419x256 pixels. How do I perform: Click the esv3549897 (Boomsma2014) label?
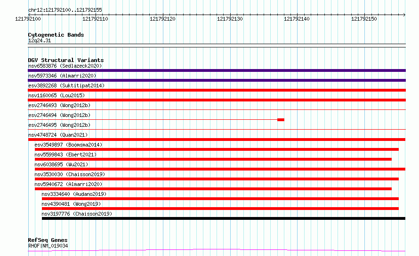click(x=68, y=145)
